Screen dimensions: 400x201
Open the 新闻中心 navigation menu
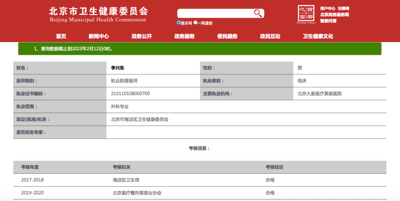(x=99, y=36)
